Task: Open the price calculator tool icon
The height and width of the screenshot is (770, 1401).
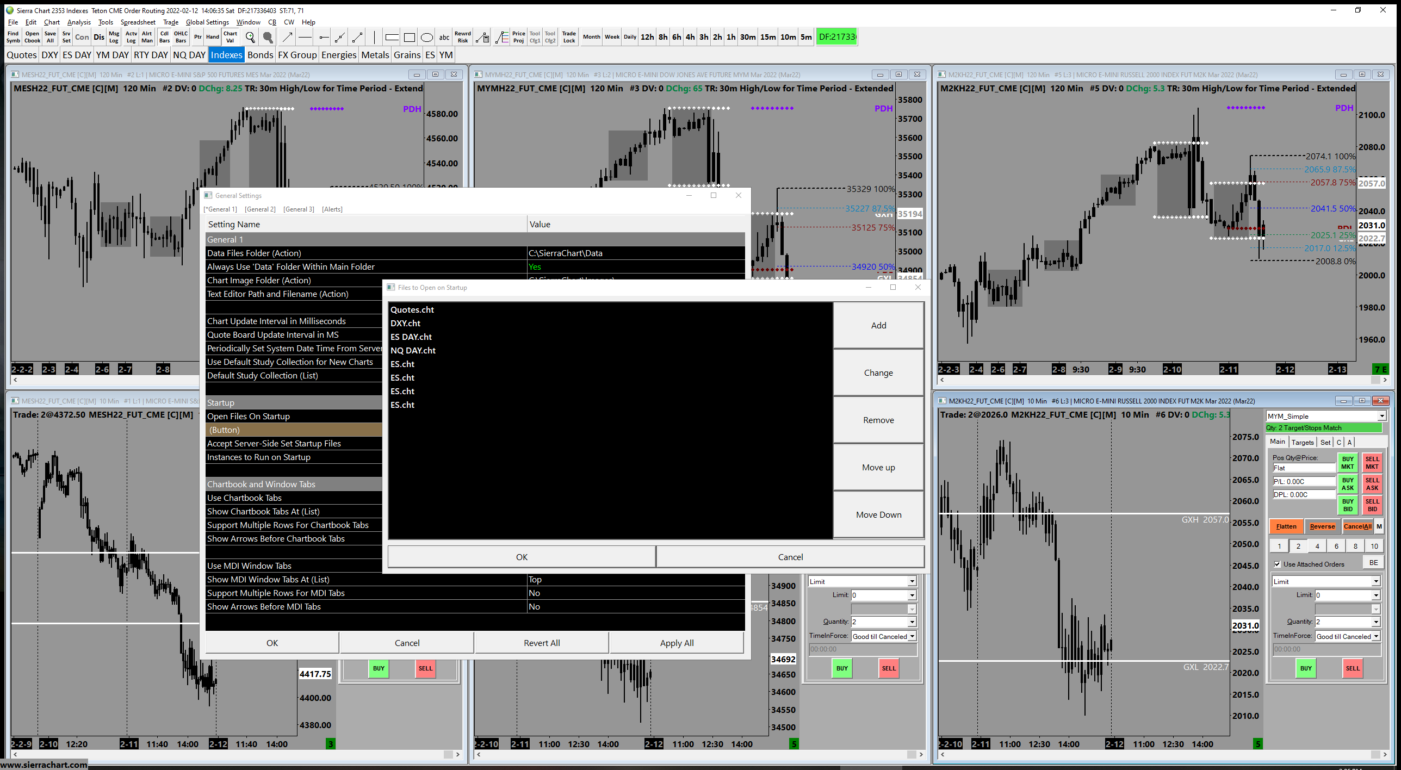Action: point(482,37)
